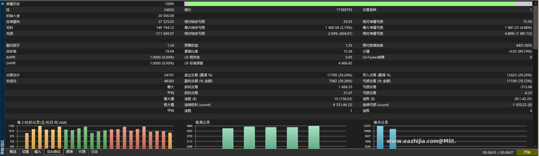Image resolution: width=539 pixels, height=156 pixels.
Task: Select the 后台测试 tab
Action: (54, 152)
